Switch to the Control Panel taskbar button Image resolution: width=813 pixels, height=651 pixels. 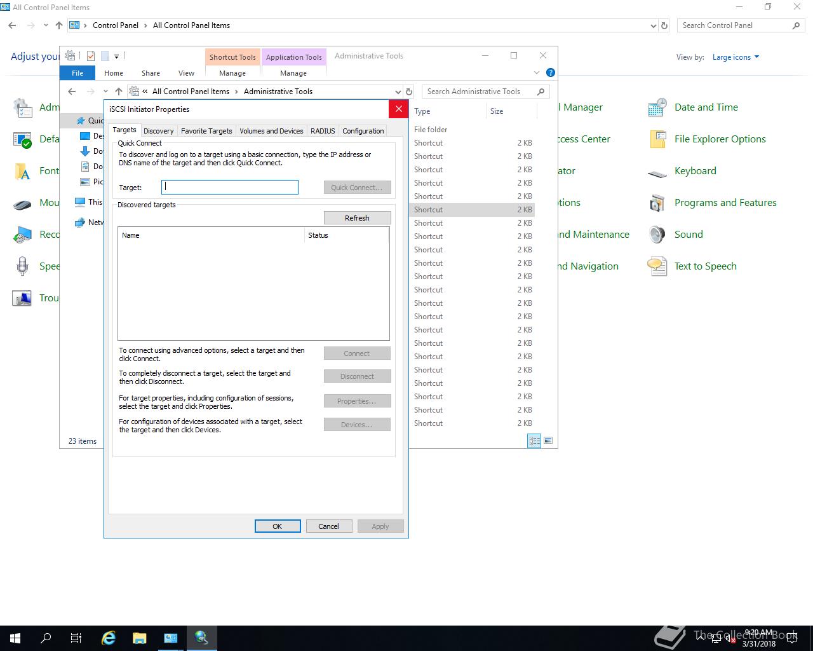[x=171, y=638]
